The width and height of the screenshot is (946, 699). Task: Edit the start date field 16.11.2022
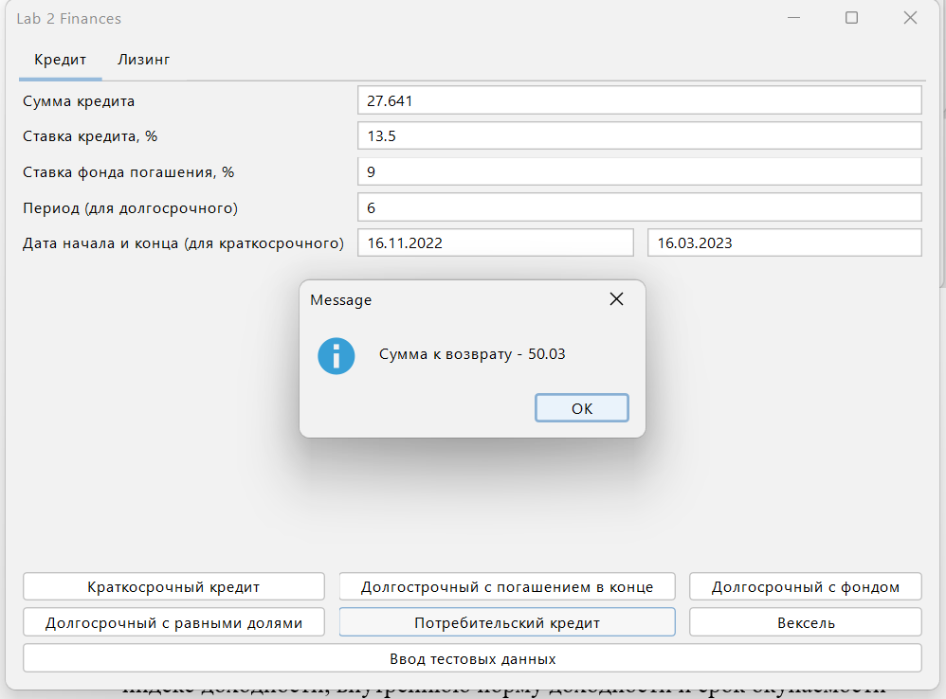pyautogui.click(x=496, y=242)
